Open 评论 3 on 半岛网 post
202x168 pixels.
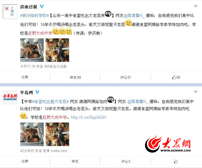[x=125, y=161]
